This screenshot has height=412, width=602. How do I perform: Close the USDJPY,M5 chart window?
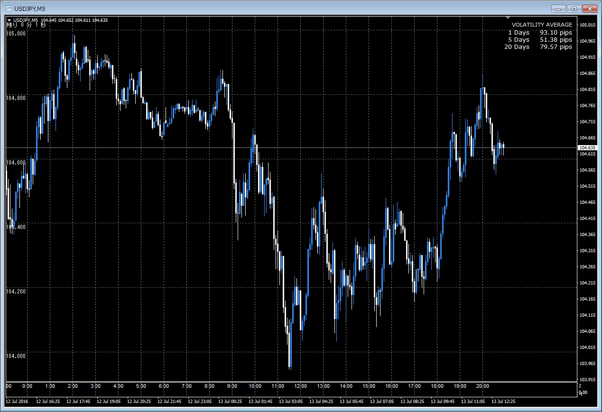(x=590, y=9)
